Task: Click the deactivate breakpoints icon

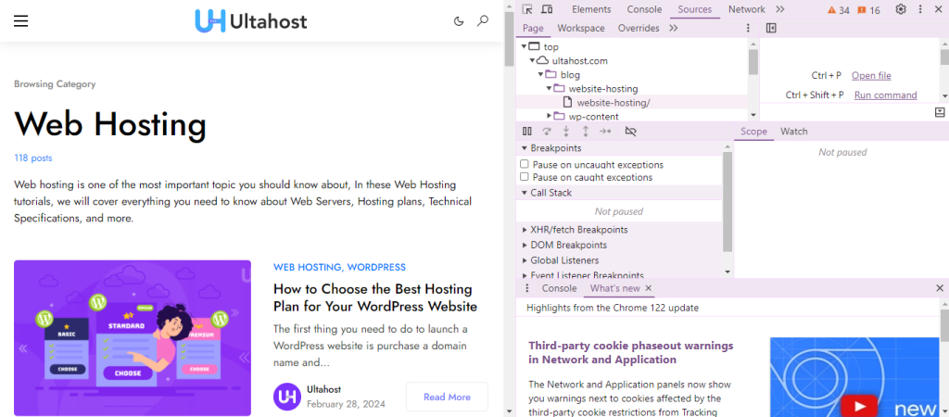Action: pos(631,132)
